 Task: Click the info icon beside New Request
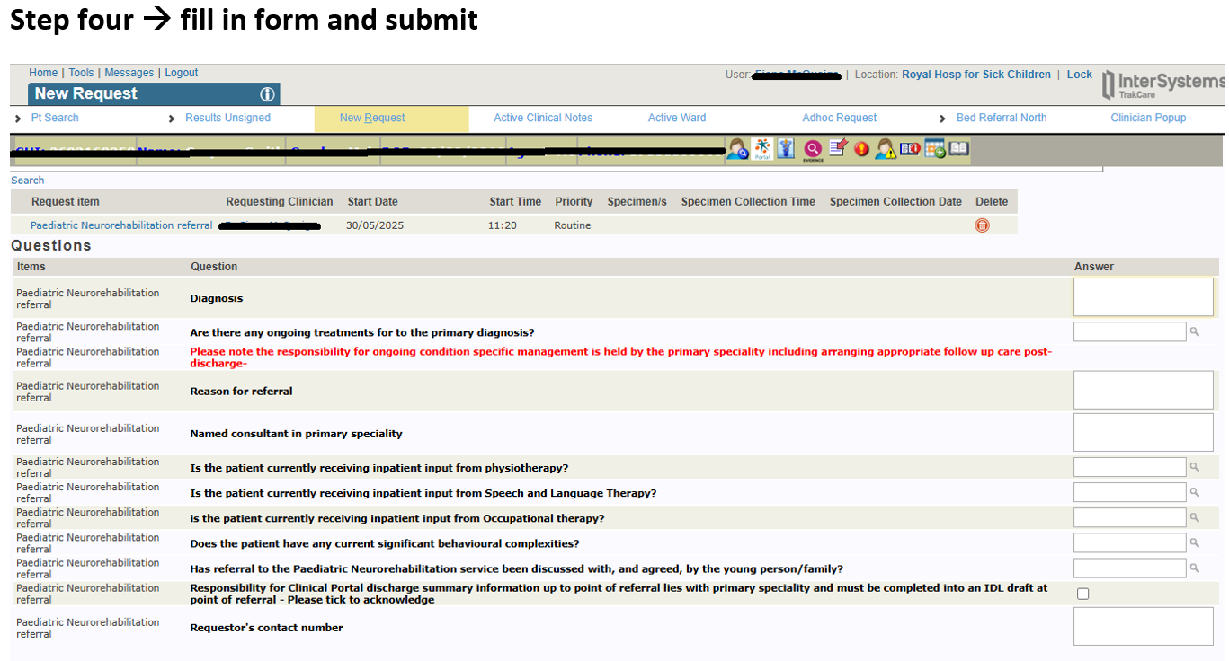(267, 94)
